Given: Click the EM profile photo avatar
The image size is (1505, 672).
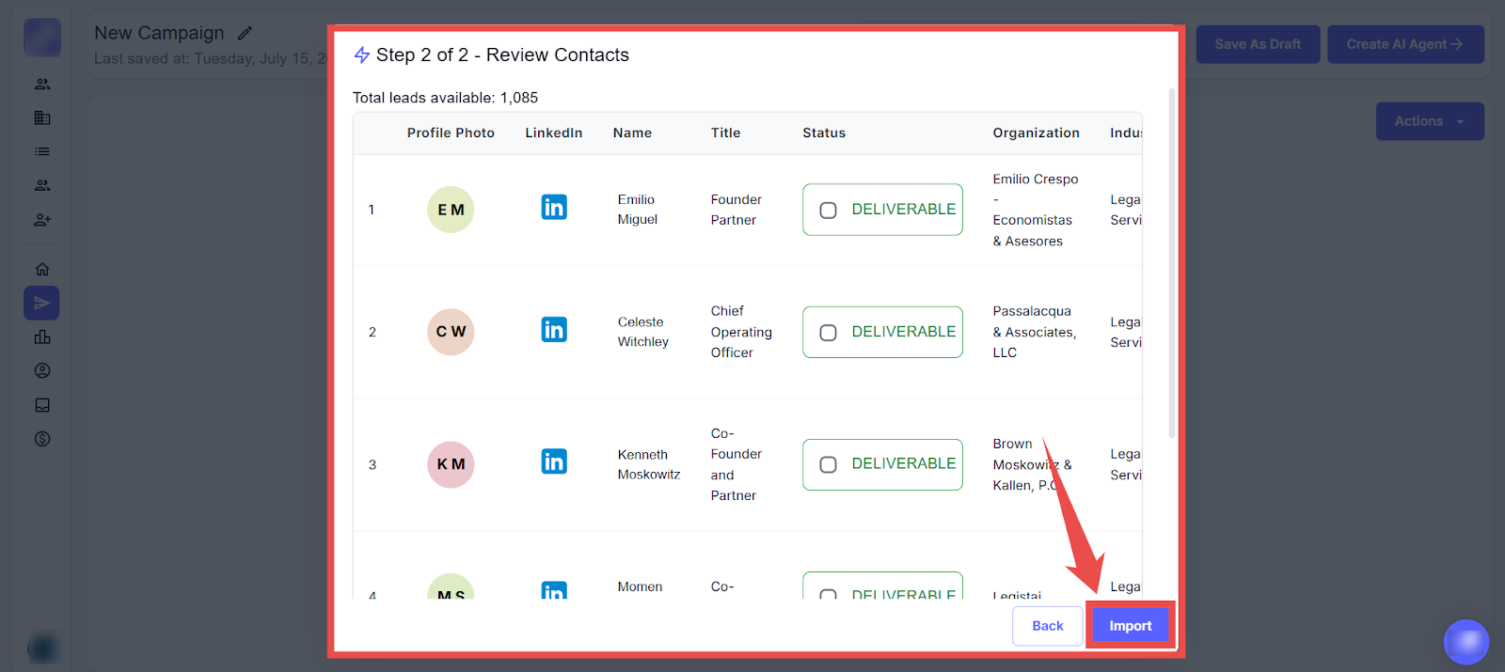Looking at the screenshot, I should [x=451, y=210].
